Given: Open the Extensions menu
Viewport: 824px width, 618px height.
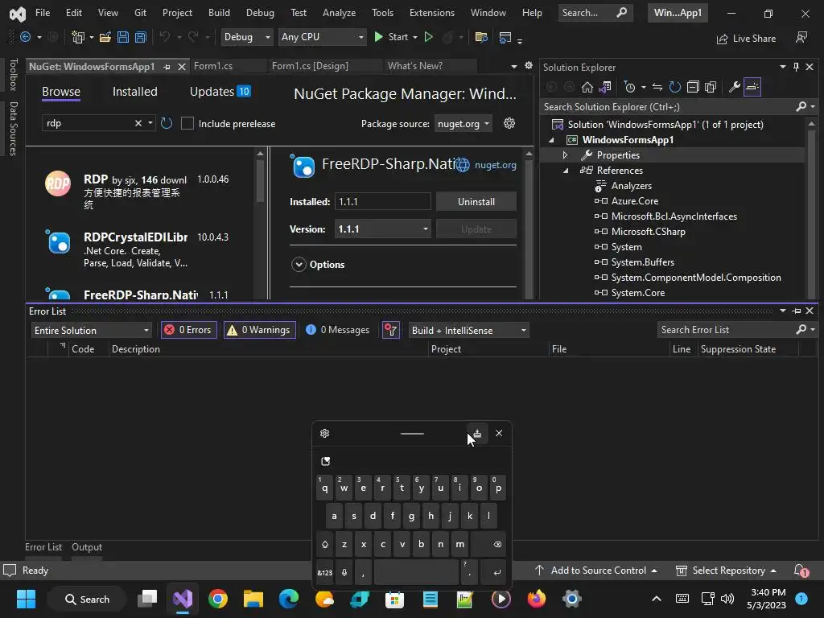Looking at the screenshot, I should (x=432, y=13).
